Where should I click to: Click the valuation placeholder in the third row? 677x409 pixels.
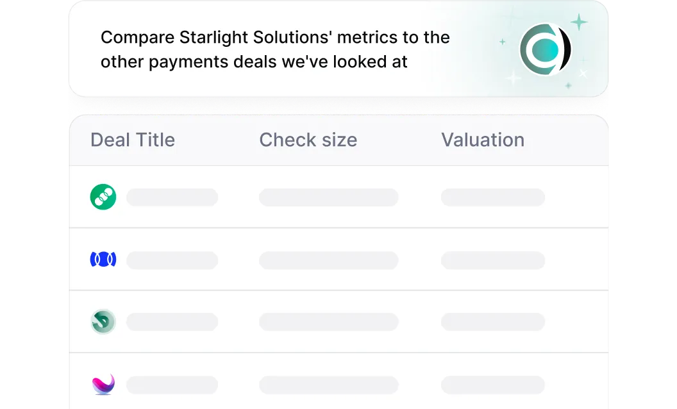click(x=493, y=321)
